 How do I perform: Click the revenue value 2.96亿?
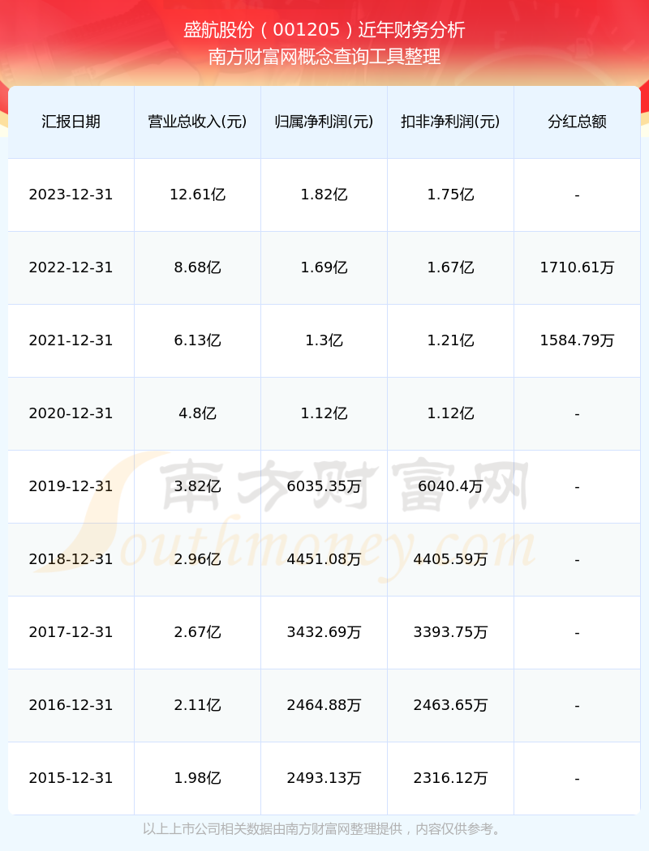(x=198, y=559)
